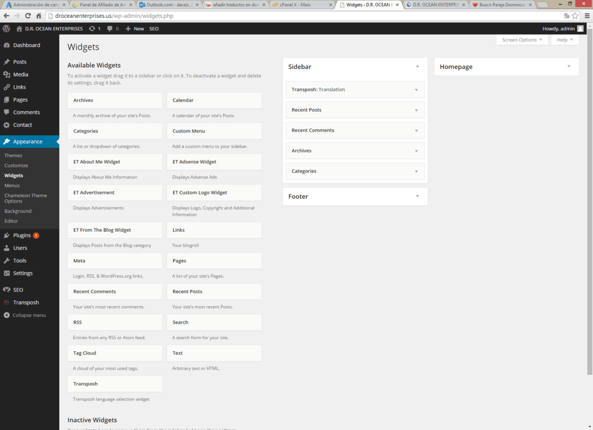Click the admin avatar in the top bar

pyautogui.click(x=580, y=29)
